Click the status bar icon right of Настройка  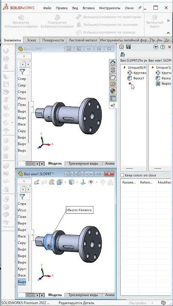pos(164,303)
